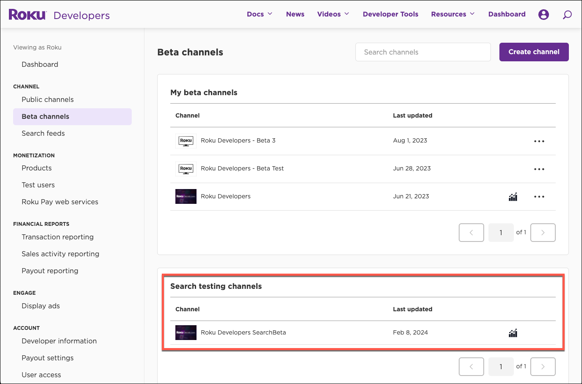Open the search magnifier icon
582x384 pixels.
[567, 14]
